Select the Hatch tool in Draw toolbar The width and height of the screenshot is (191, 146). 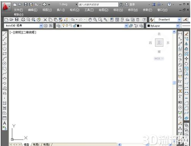pyautogui.click(x=5, y=103)
